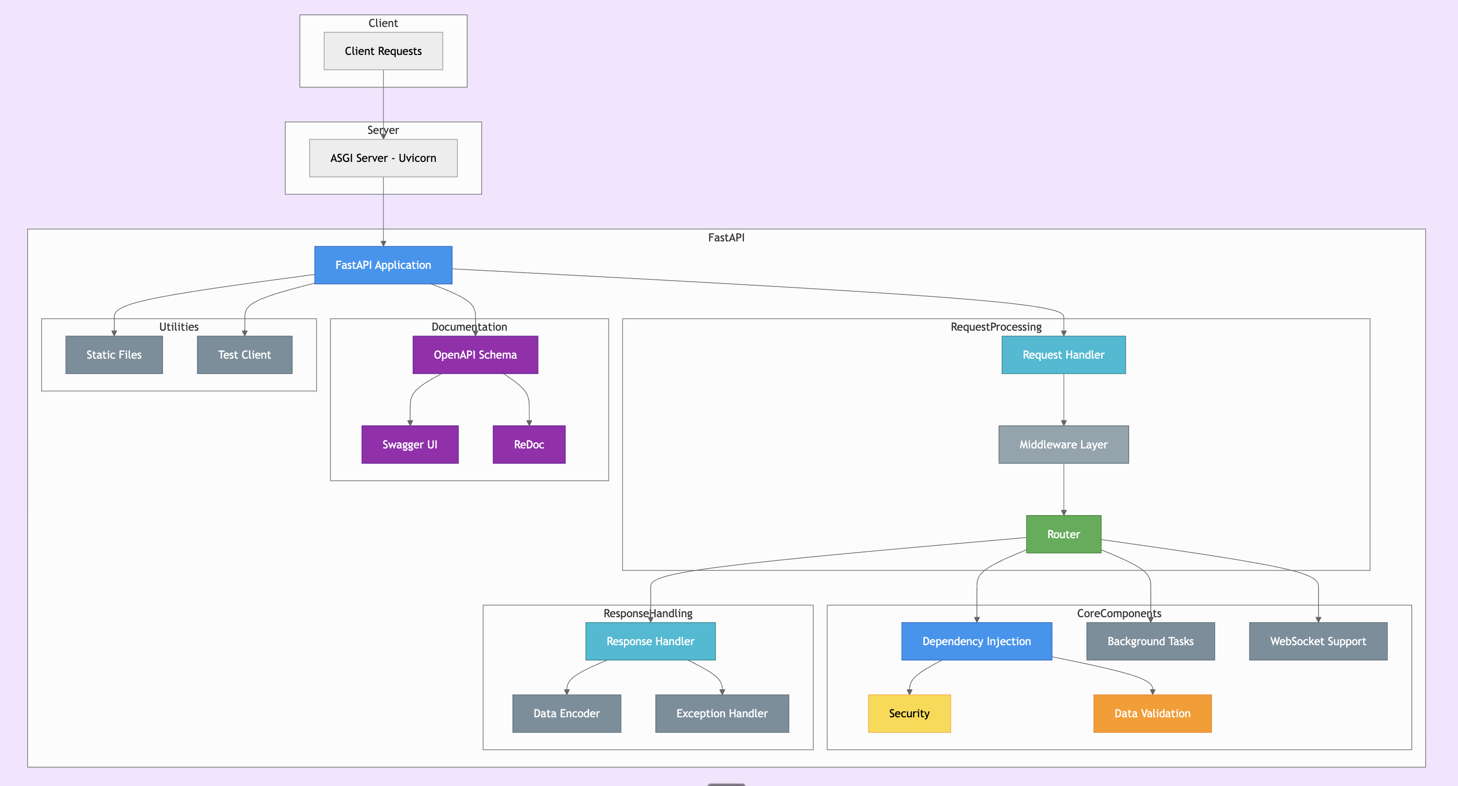Click the WebSocket Support node
This screenshot has width=1458, height=786.
coord(1318,641)
